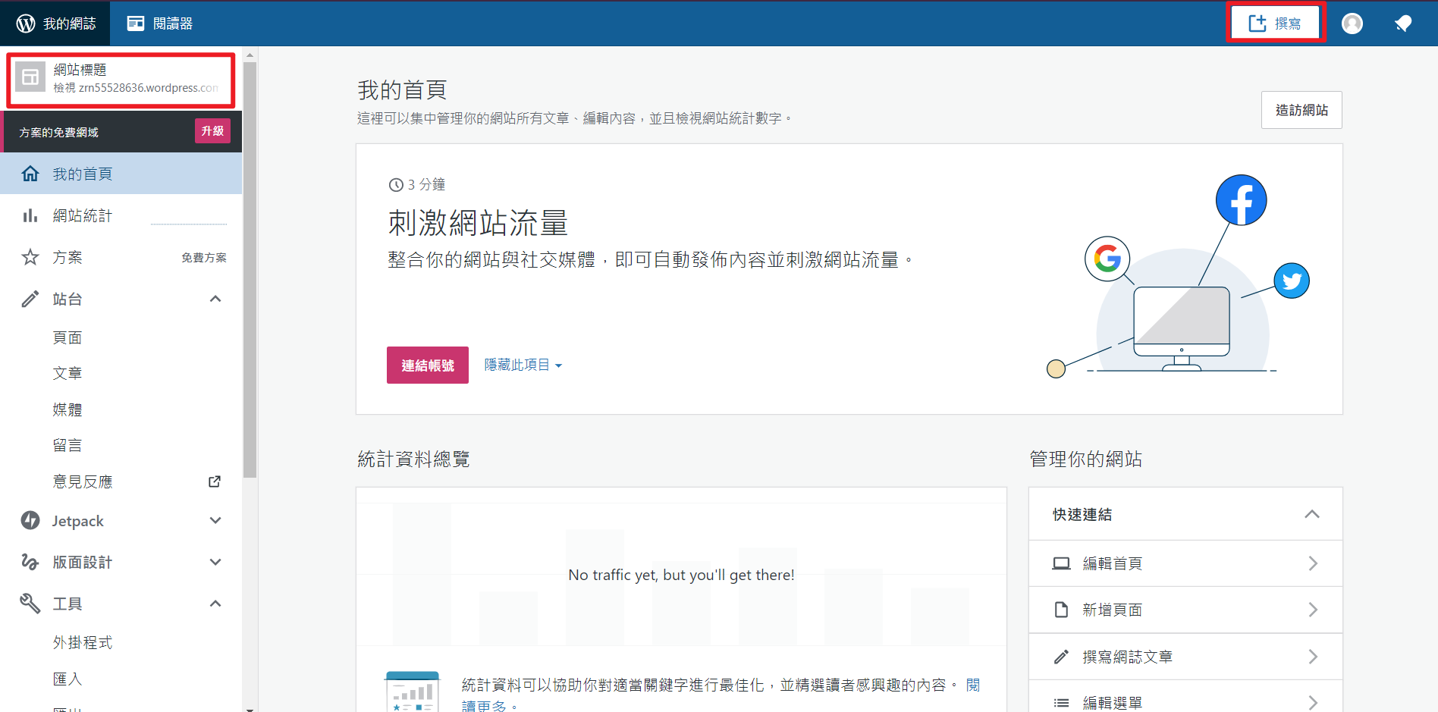
Task: Collapse the 快速連結 panel
Action: pos(1311,514)
